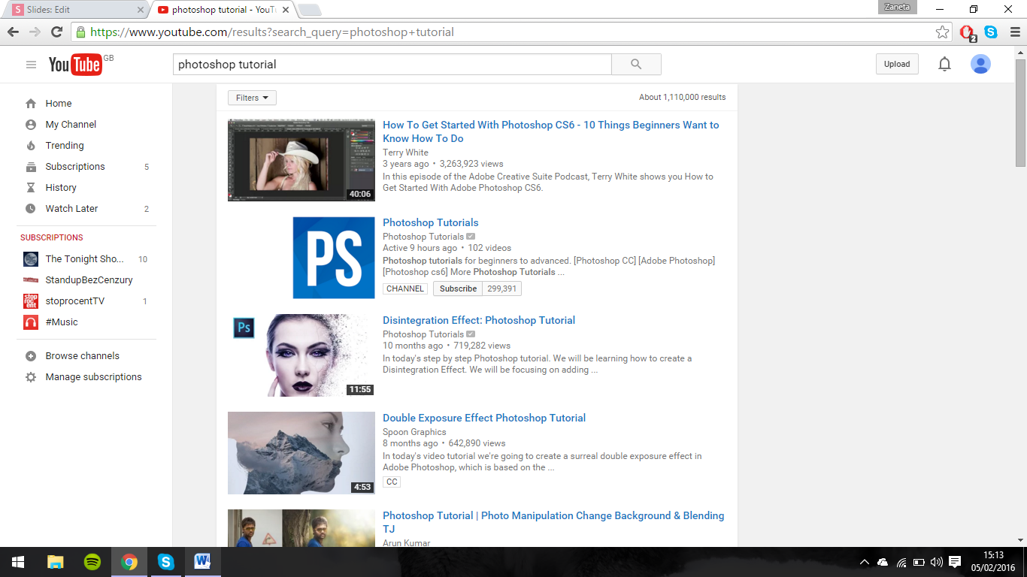Open the PS channel logo thumbnail

(334, 258)
